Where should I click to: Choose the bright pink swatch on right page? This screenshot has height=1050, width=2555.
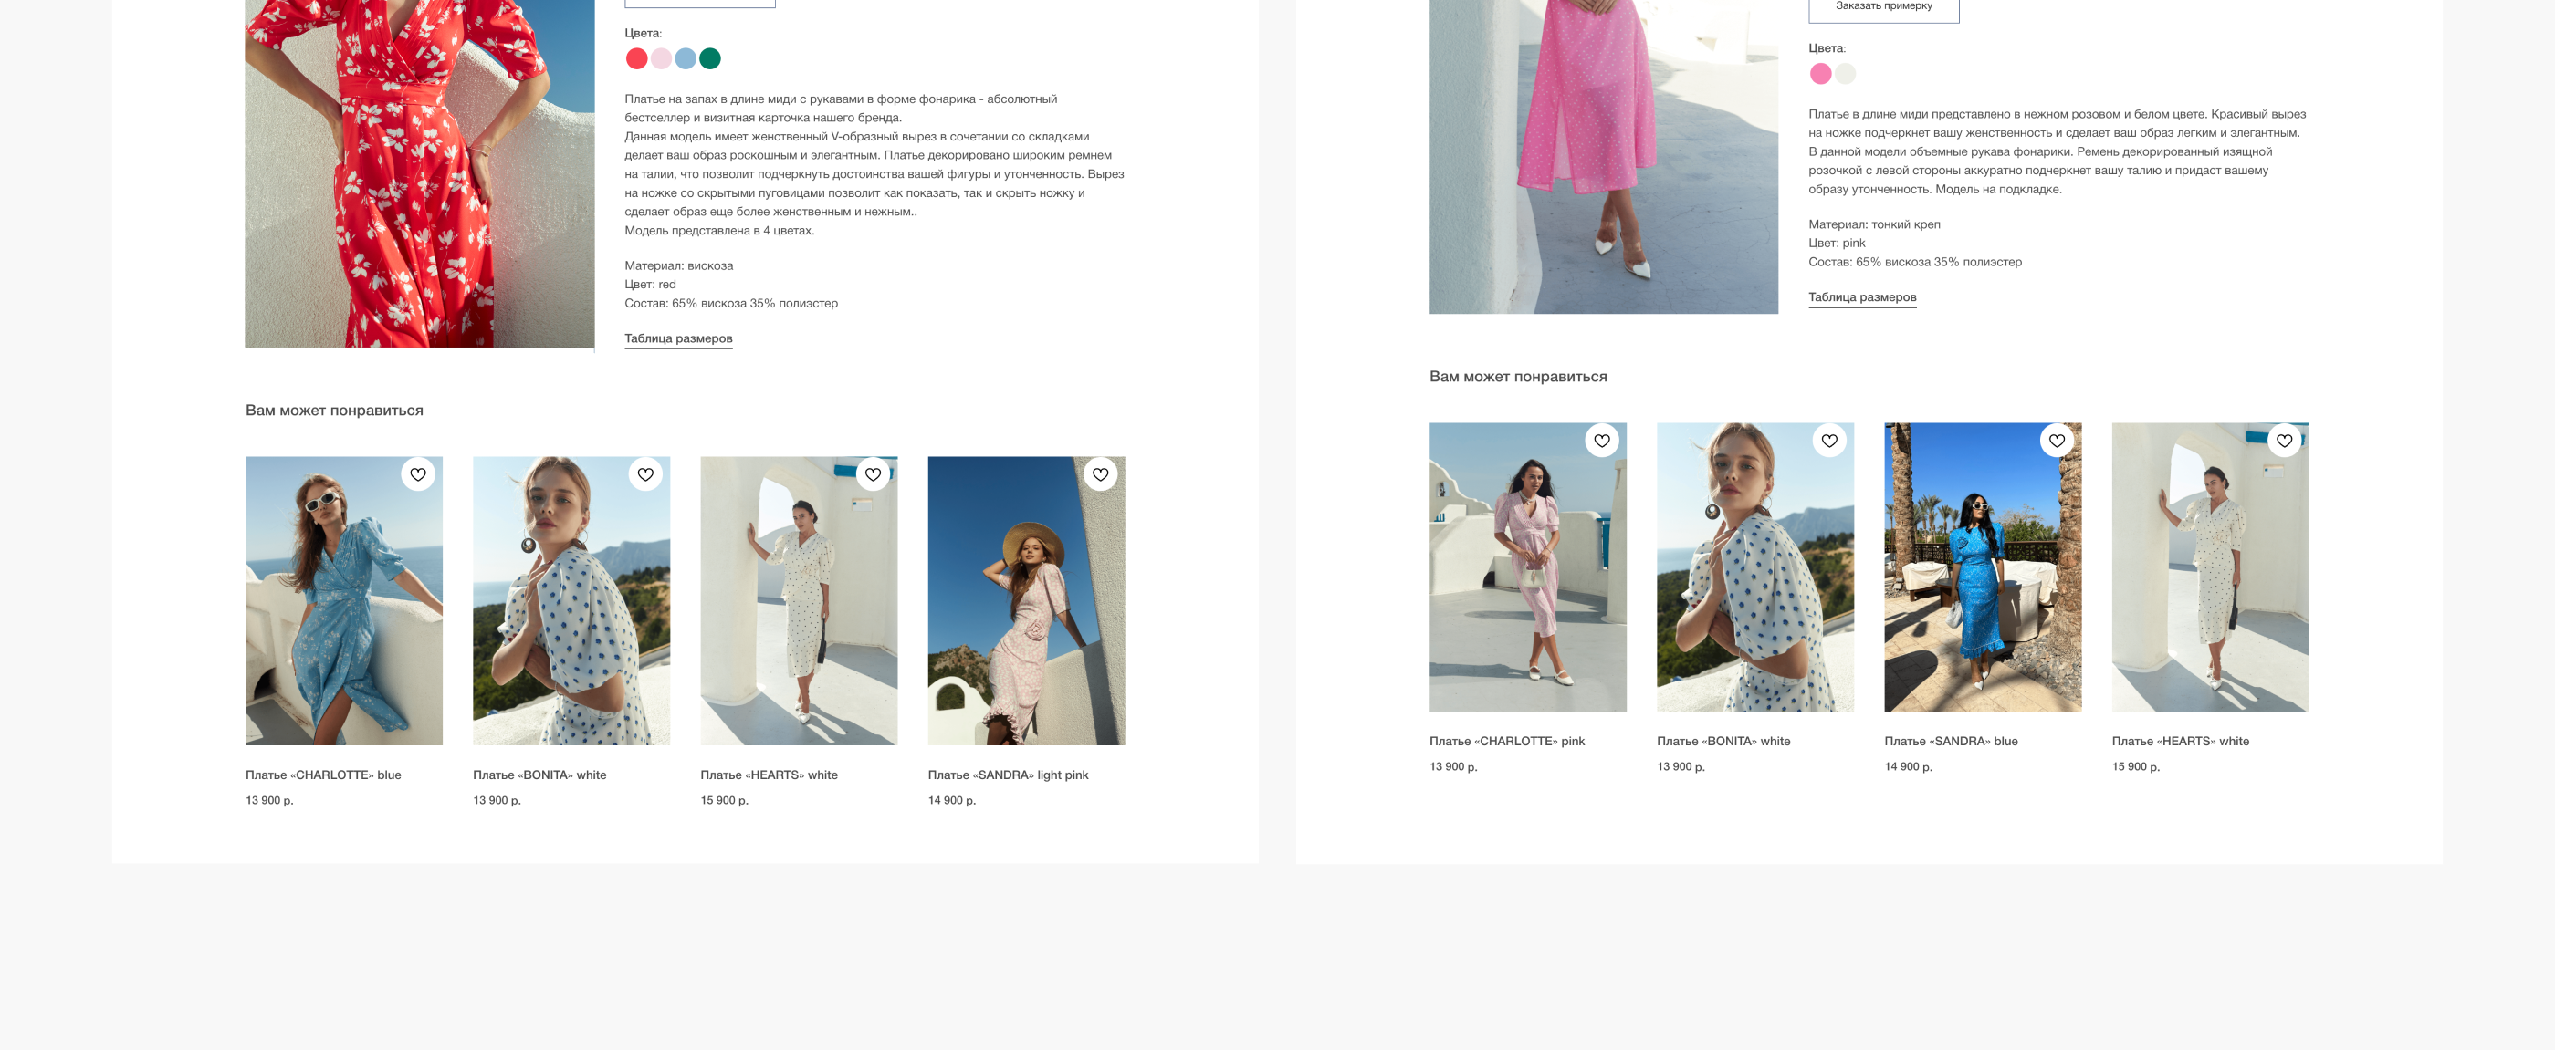pos(1820,73)
